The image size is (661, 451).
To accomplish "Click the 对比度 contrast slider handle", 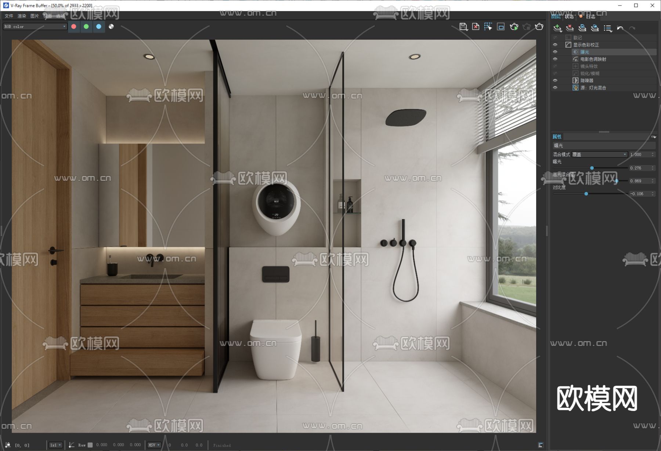I will click(586, 194).
